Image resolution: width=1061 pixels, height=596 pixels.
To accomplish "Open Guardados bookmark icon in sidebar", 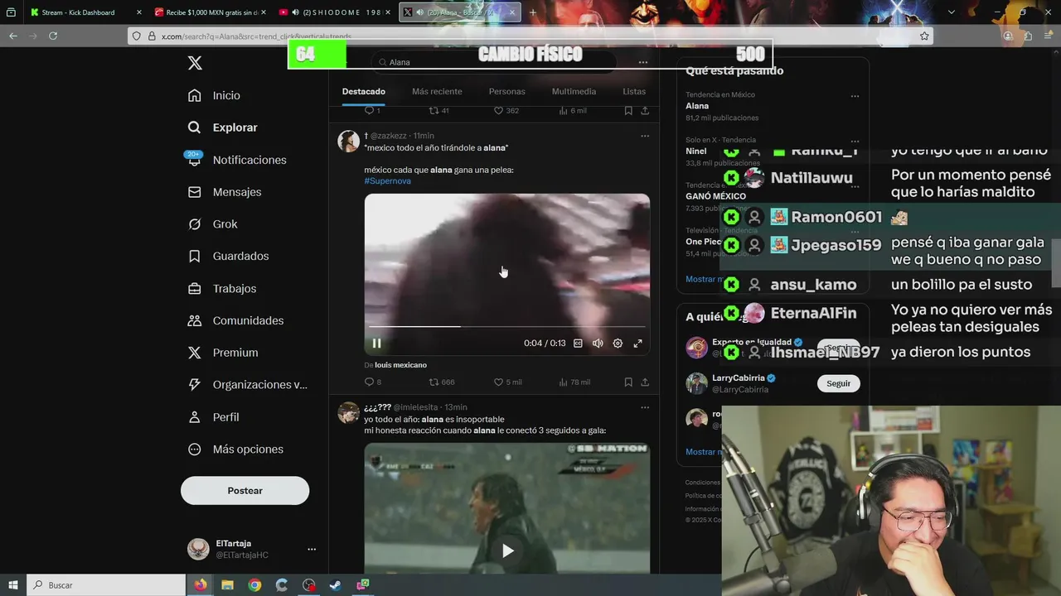I will tap(195, 257).
